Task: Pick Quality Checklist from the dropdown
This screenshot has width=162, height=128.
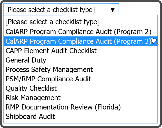Action: point(31,88)
